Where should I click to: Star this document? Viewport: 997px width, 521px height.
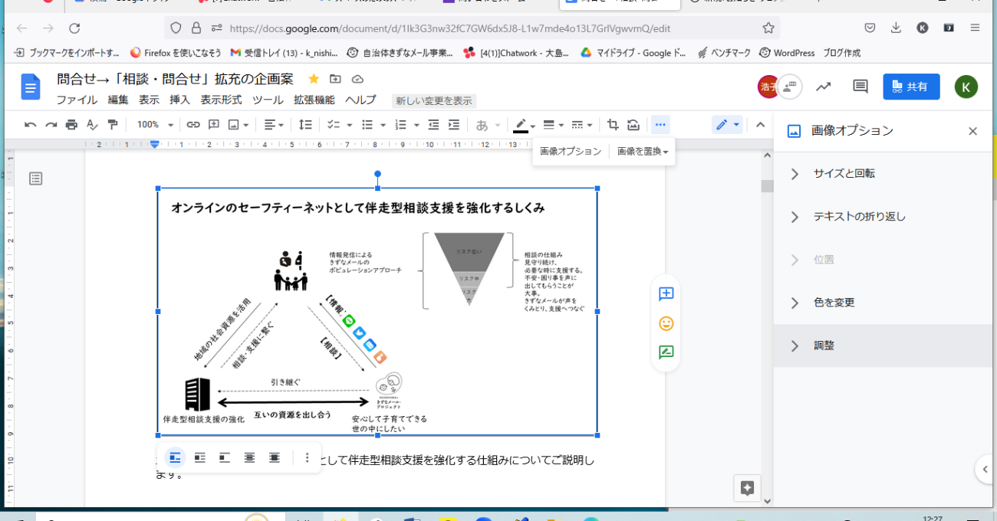[313, 79]
